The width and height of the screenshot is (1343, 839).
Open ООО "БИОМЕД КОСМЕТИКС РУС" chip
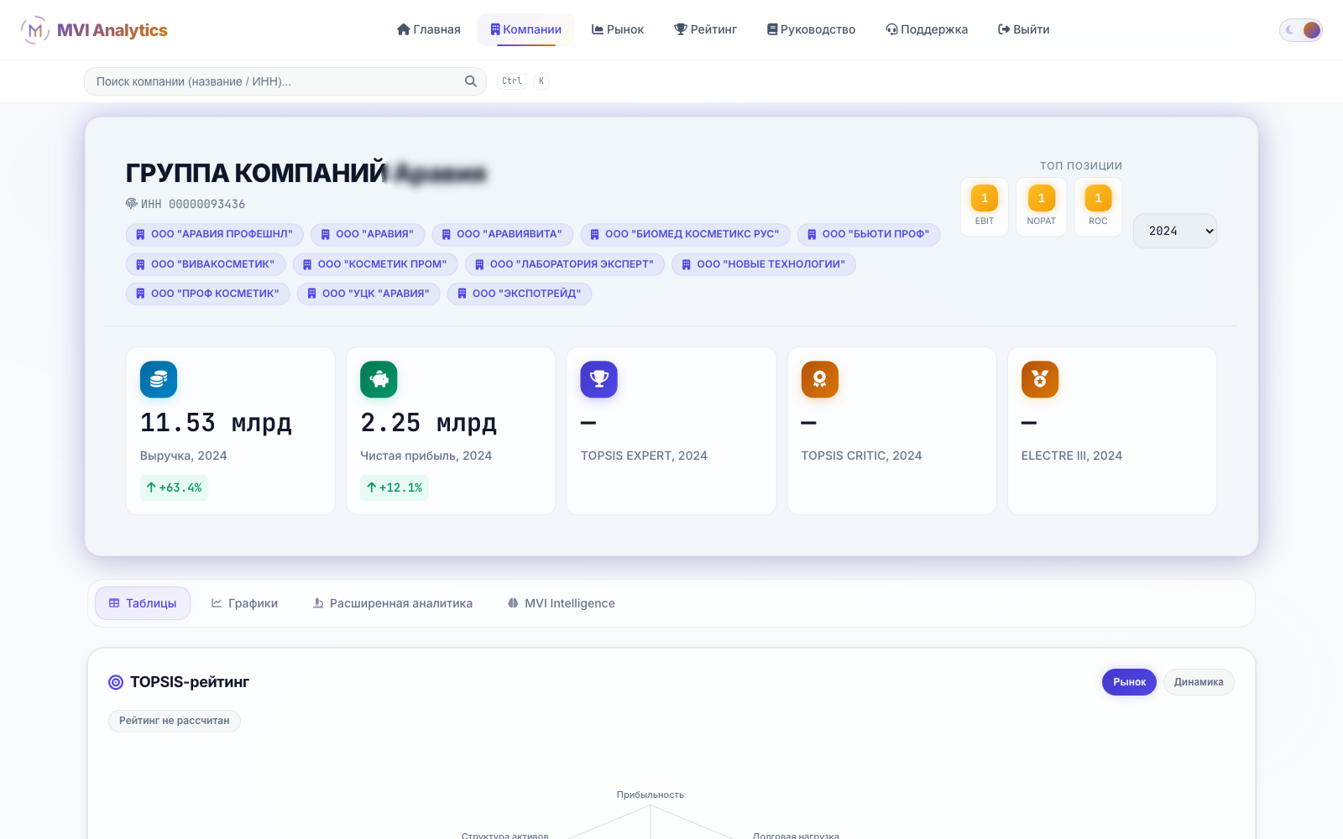click(x=685, y=234)
